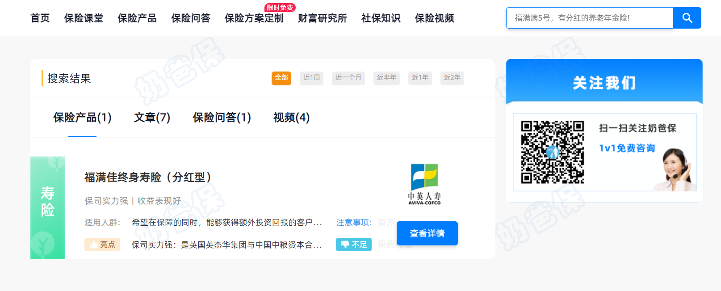Viewport: 721px width, 291px height.
Task: Click the blue search magnifier button
Action: (687, 18)
